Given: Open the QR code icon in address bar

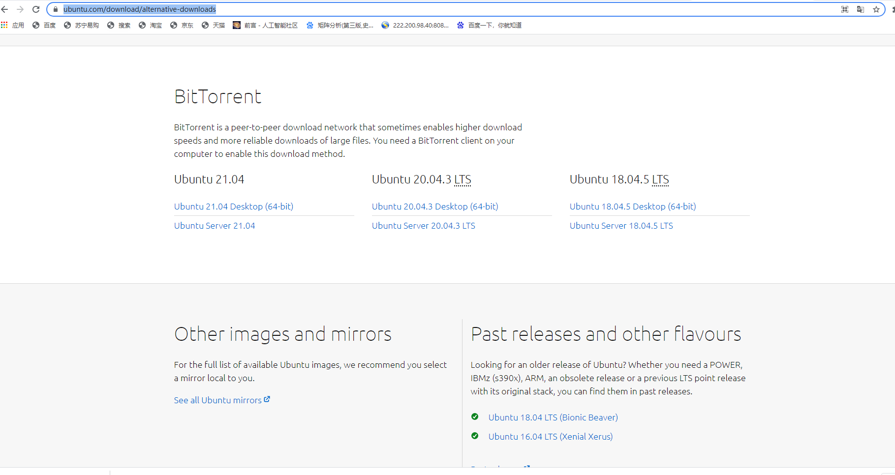Looking at the screenshot, I should (x=845, y=9).
